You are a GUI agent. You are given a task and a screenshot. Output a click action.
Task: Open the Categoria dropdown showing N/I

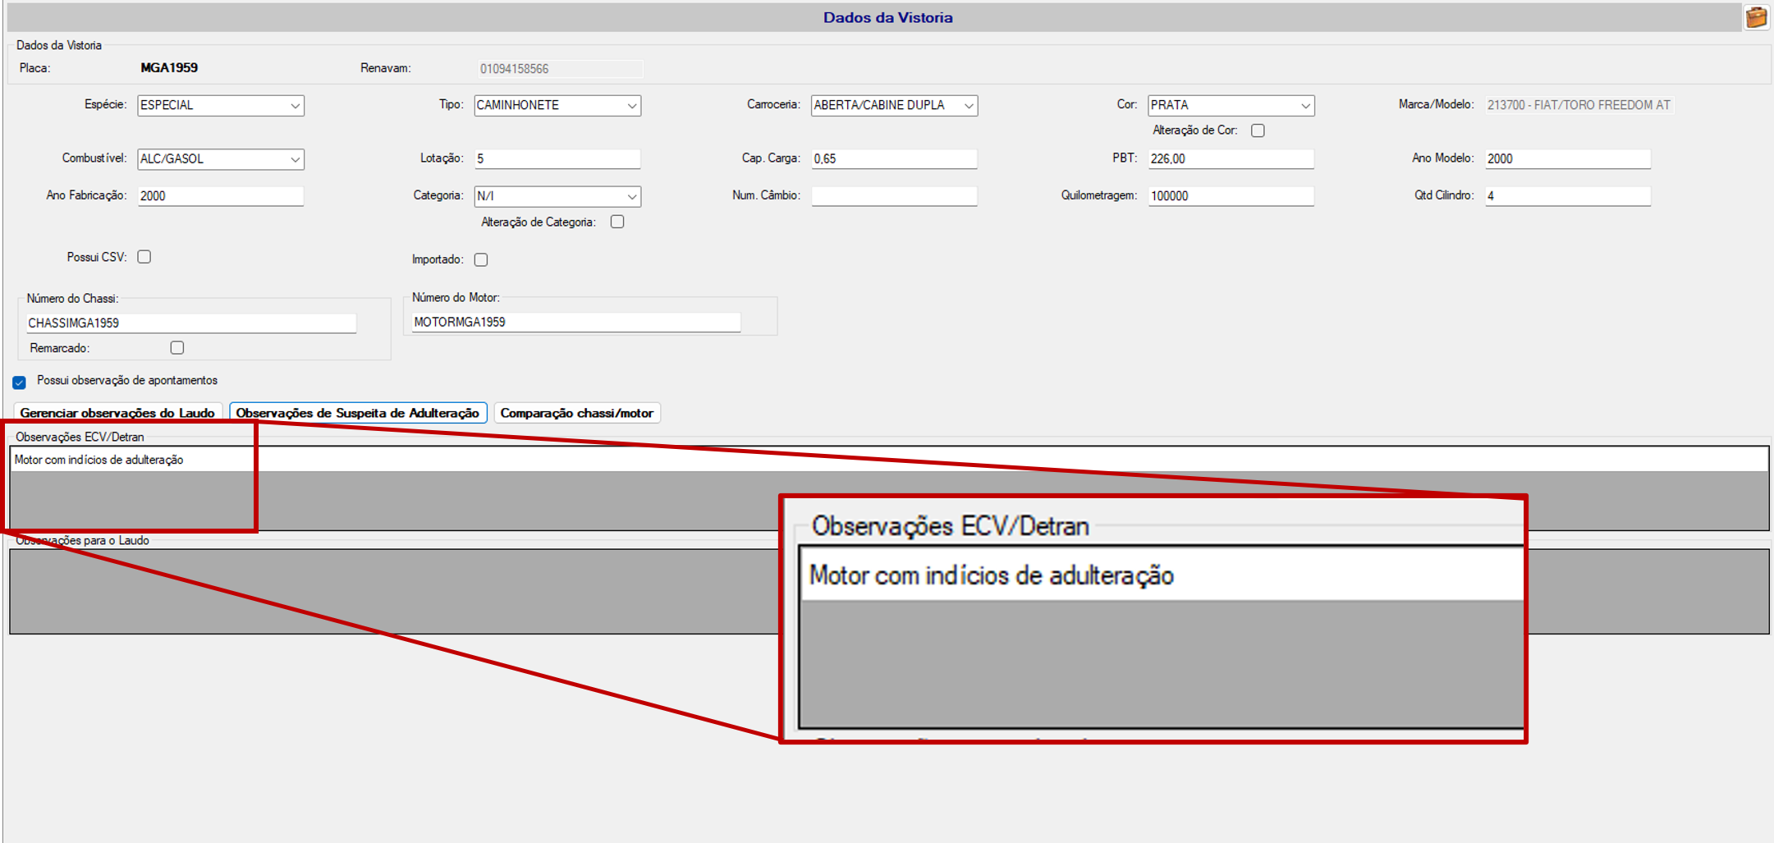pyautogui.click(x=557, y=196)
